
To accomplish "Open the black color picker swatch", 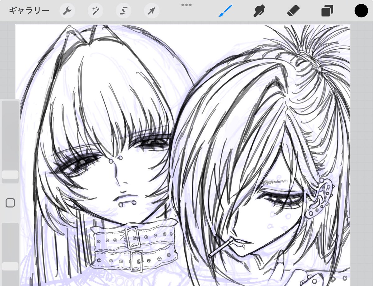I will coord(361,11).
